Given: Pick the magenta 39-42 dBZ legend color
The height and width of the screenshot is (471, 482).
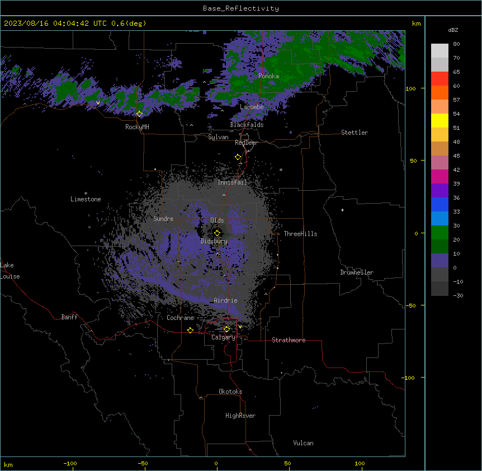Looking at the screenshot, I should [440, 176].
